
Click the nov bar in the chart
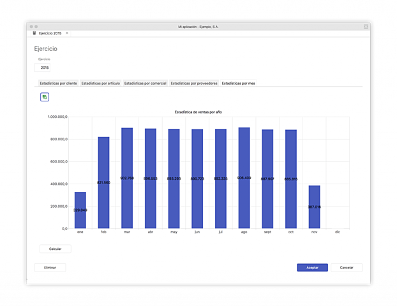314,207
